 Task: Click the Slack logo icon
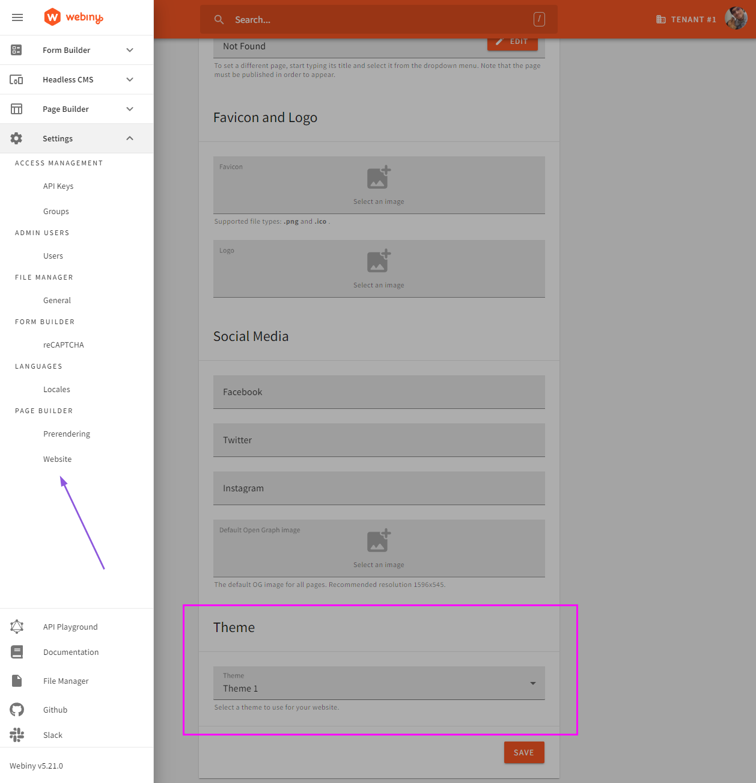[x=17, y=735]
